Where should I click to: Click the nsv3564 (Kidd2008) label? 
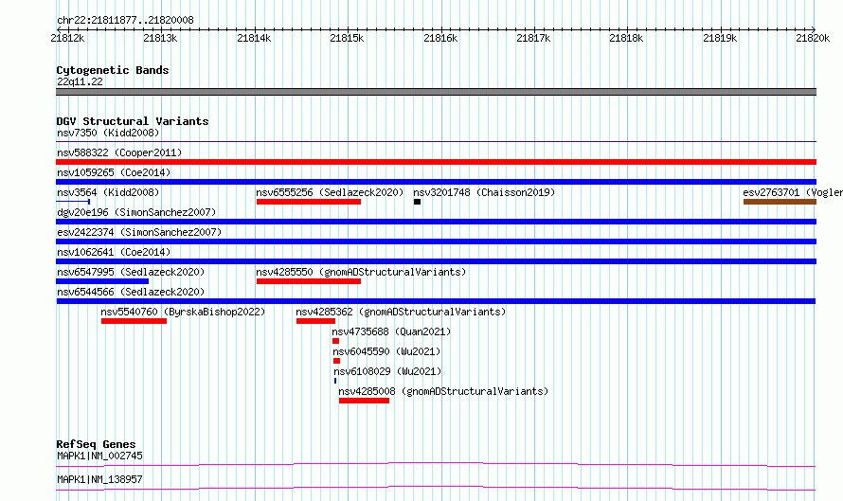(108, 192)
